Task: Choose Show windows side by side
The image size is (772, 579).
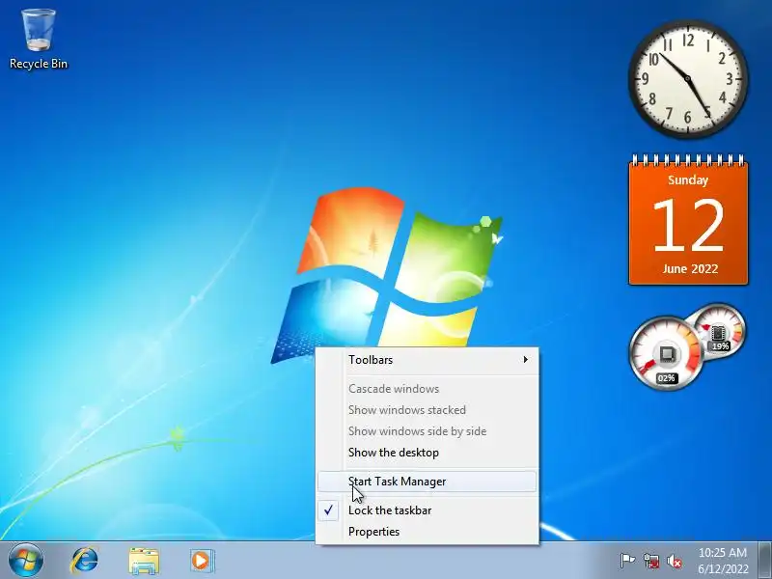Action: click(x=427, y=431)
